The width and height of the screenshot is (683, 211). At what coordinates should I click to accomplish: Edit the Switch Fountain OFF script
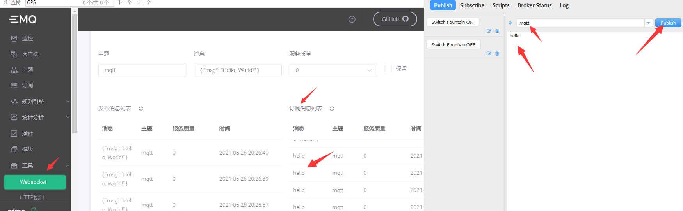click(489, 53)
